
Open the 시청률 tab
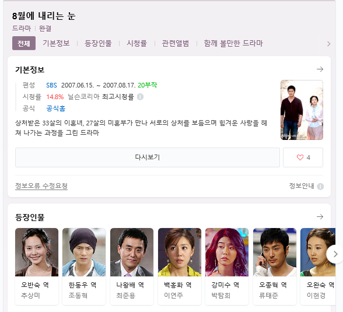[136, 43]
